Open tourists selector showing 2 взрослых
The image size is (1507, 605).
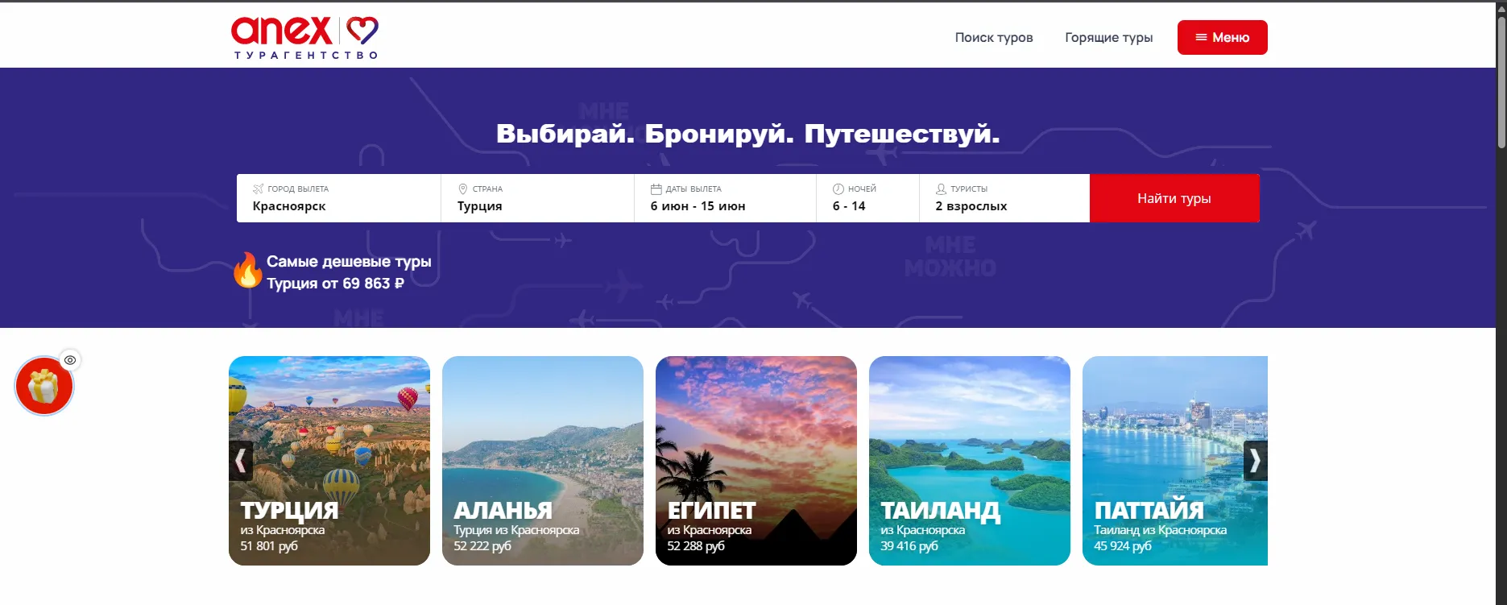coord(1004,198)
